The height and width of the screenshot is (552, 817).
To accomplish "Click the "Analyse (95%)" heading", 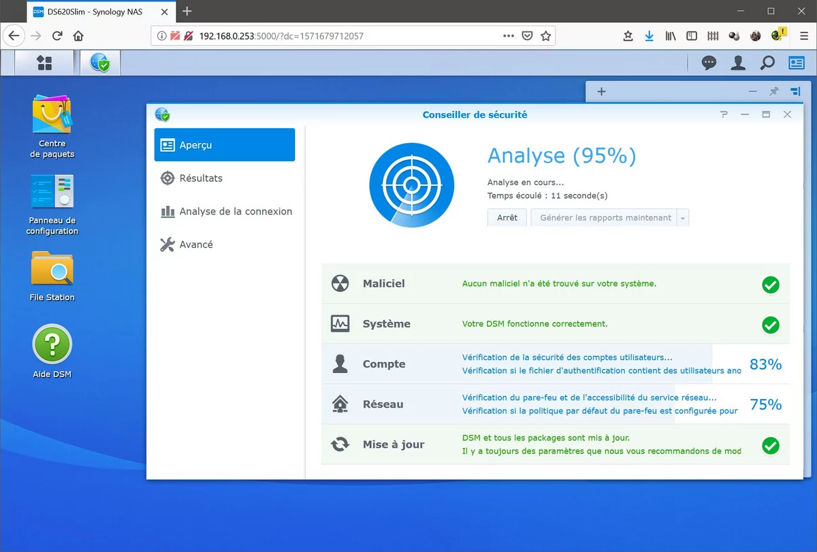I will click(x=562, y=157).
